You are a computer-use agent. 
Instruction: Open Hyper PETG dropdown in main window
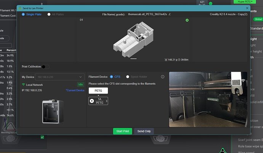tap(245, 2)
